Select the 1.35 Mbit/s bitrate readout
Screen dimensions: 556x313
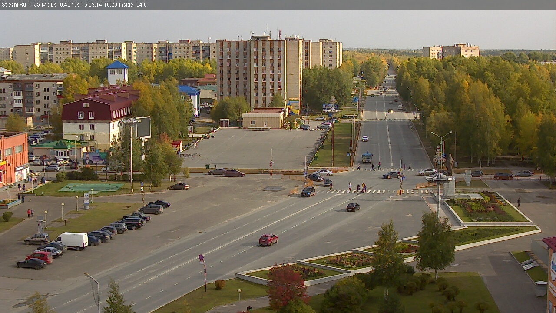43,5
